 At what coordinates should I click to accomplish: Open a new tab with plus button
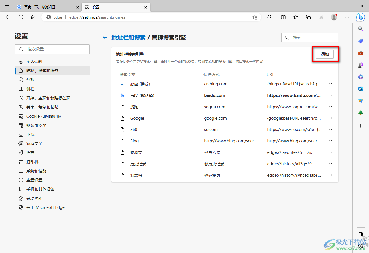[155, 7]
